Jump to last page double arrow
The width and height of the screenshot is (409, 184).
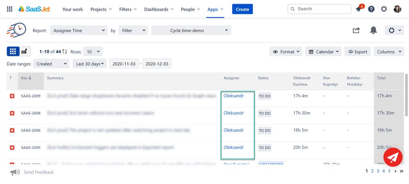click(x=402, y=171)
